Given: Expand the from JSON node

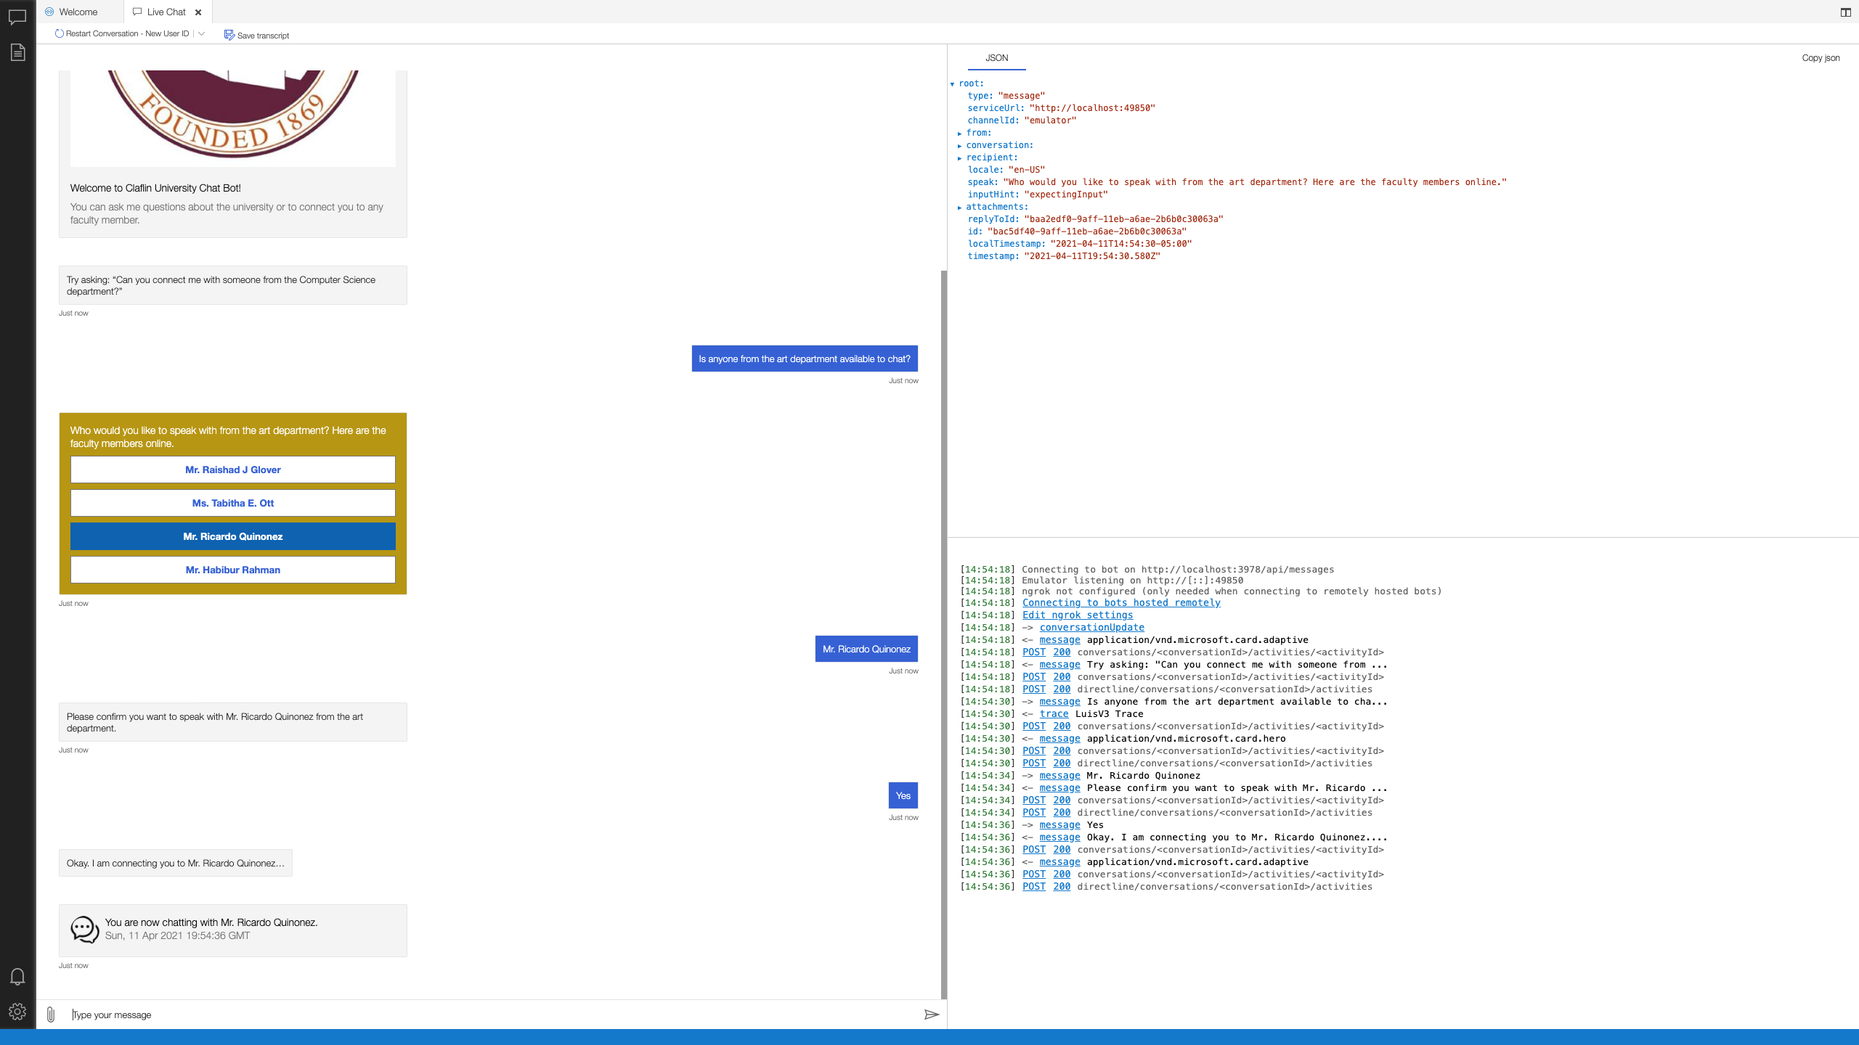Looking at the screenshot, I should (x=960, y=134).
